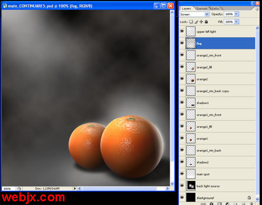Hide the orange2 layer
This screenshot has height=205, width=262.
click(x=182, y=78)
